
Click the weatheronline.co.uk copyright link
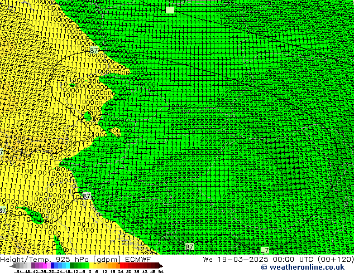[x=303, y=267]
